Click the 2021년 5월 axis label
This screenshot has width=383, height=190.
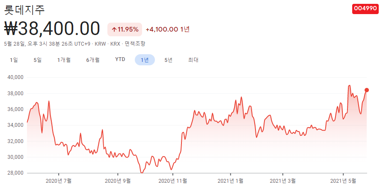pyautogui.click(x=343, y=181)
